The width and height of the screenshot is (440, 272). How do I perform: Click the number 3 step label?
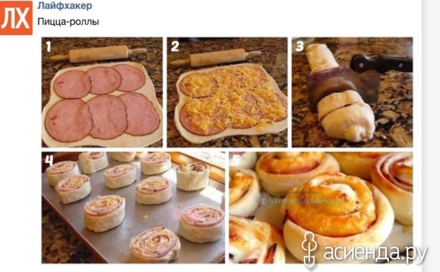(300, 46)
